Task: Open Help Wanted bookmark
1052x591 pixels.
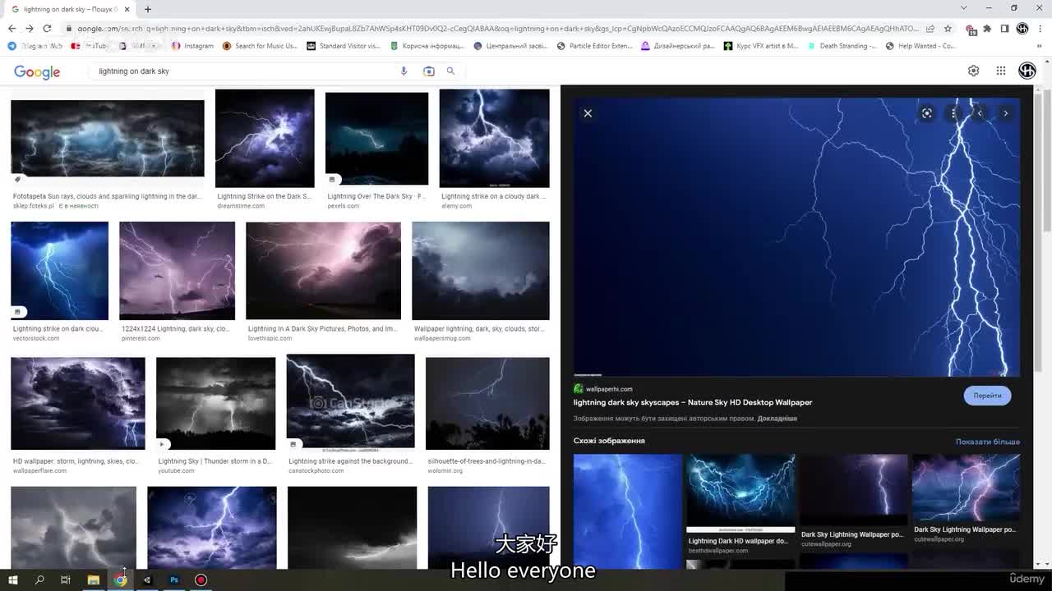Action: coord(920,46)
